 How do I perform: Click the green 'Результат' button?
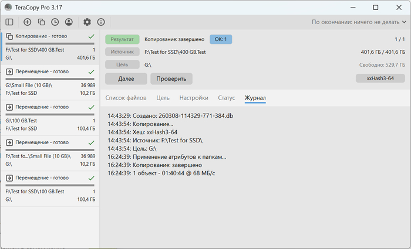click(x=122, y=39)
